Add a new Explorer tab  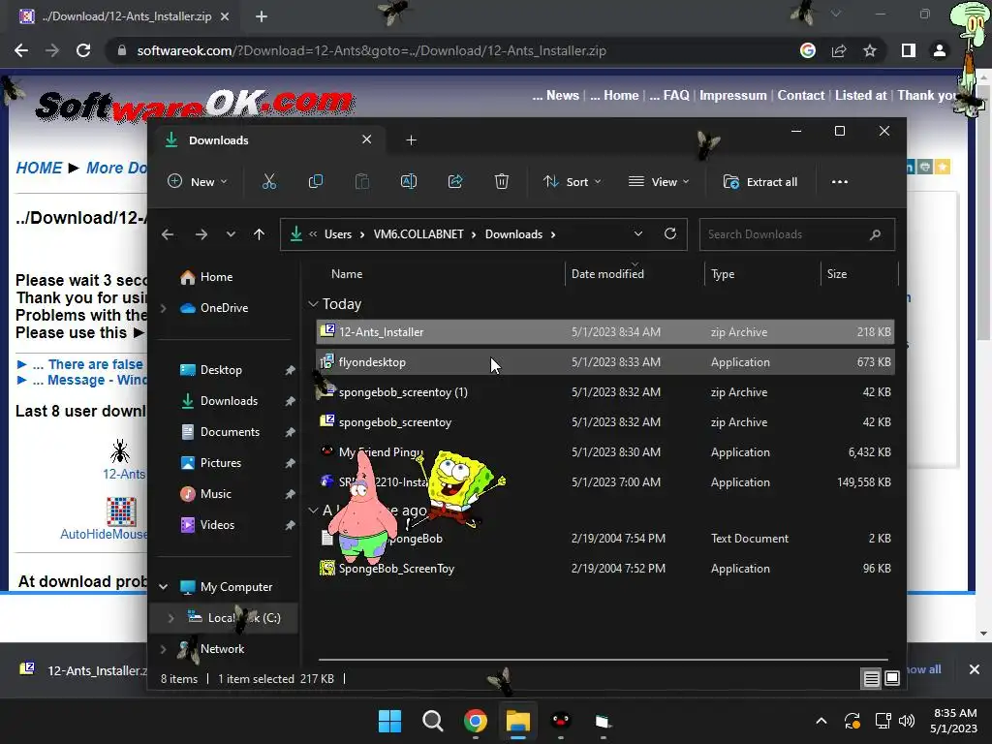pyautogui.click(x=411, y=140)
